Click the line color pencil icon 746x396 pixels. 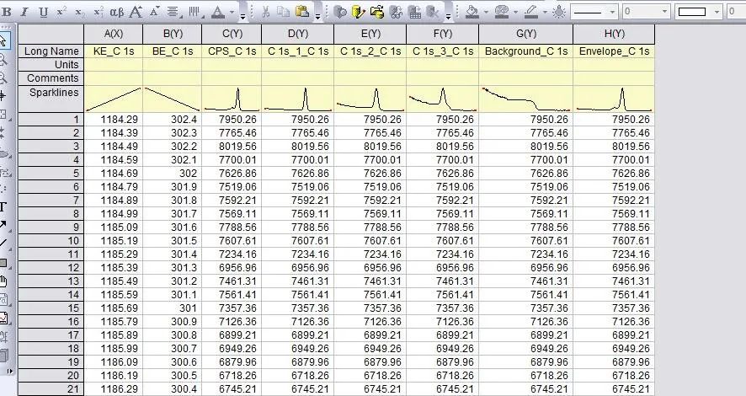point(530,12)
